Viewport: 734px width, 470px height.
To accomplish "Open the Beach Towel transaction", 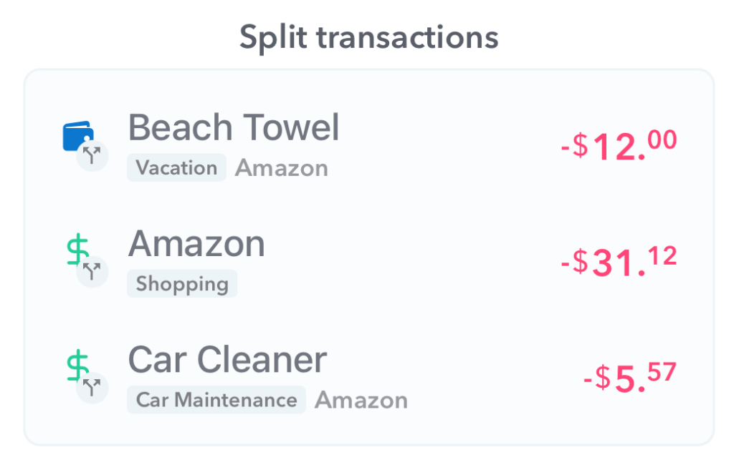I will (234, 127).
